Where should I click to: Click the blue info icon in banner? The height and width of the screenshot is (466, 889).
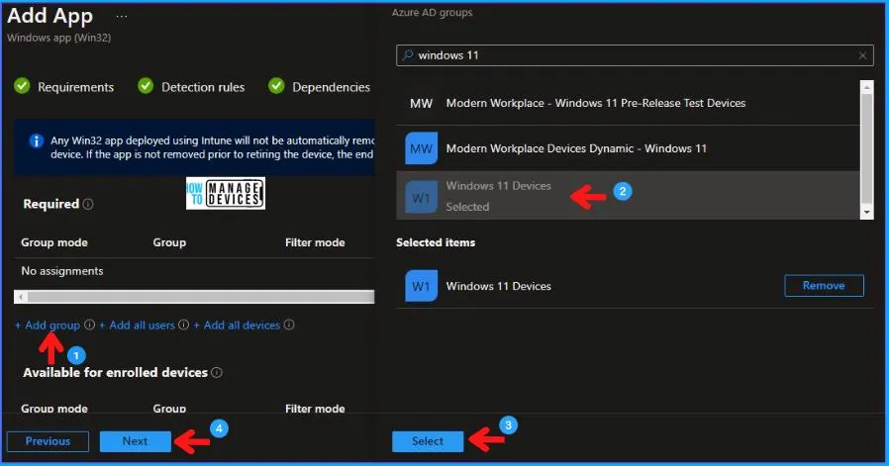(x=36, y=140)
